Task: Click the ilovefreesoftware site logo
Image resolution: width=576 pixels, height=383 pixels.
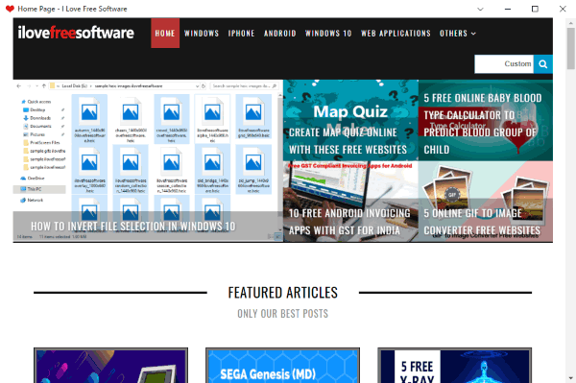Action: pyautogui.click(x=76, y=33)
